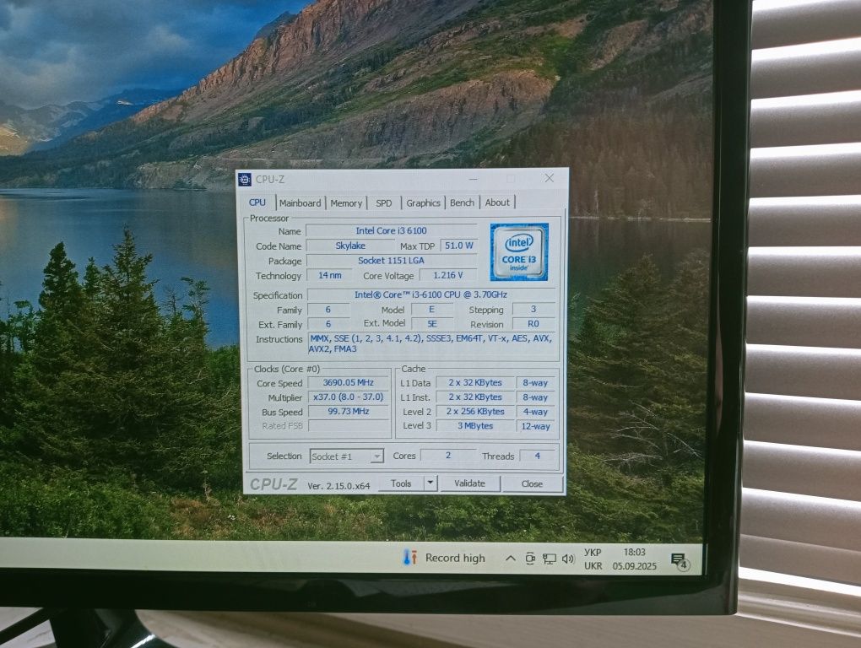Click the Instructions field listing MMX, SSE
Image resolution: width=861 pixels, height=648 pixels.
pos(431,344)
